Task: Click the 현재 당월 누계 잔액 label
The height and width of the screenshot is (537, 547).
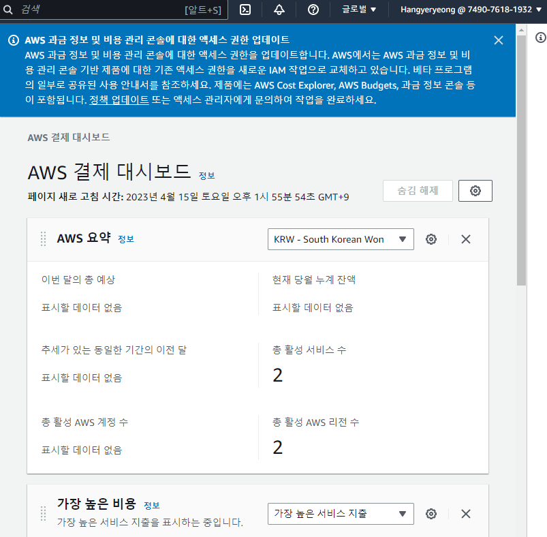Action: tap(313, 280)
